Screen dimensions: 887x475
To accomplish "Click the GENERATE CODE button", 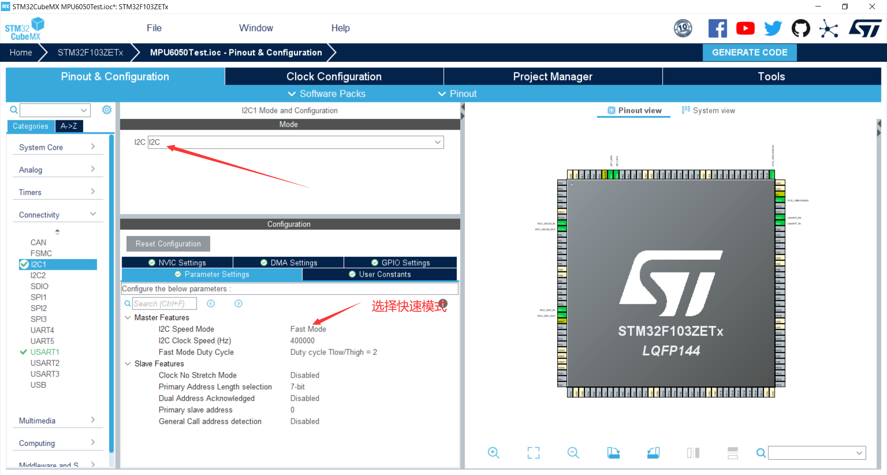I will tap(749, 52).
